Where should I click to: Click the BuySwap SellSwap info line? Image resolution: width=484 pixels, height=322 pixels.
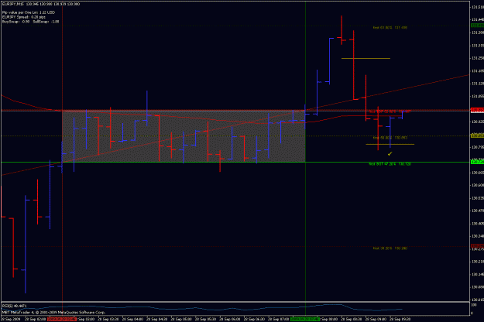pos(30,22)
